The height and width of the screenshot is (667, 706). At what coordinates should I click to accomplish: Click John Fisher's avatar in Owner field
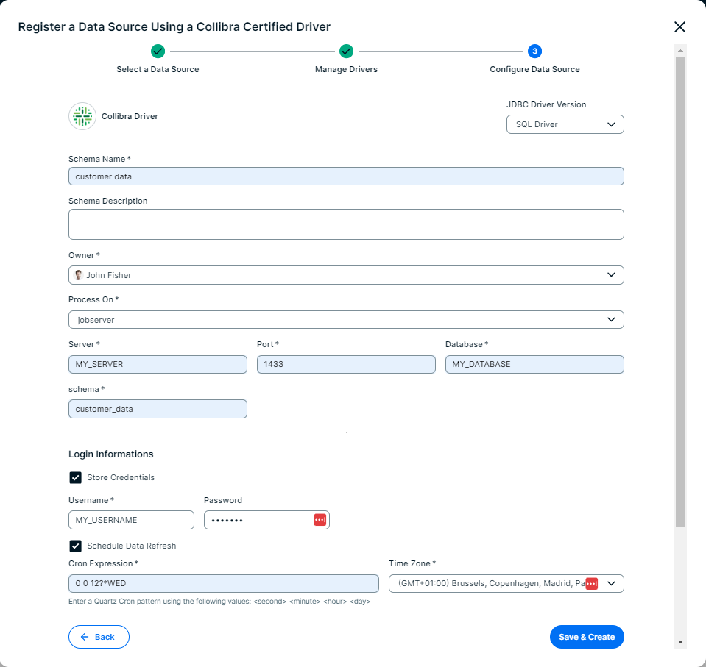[78, 275]
